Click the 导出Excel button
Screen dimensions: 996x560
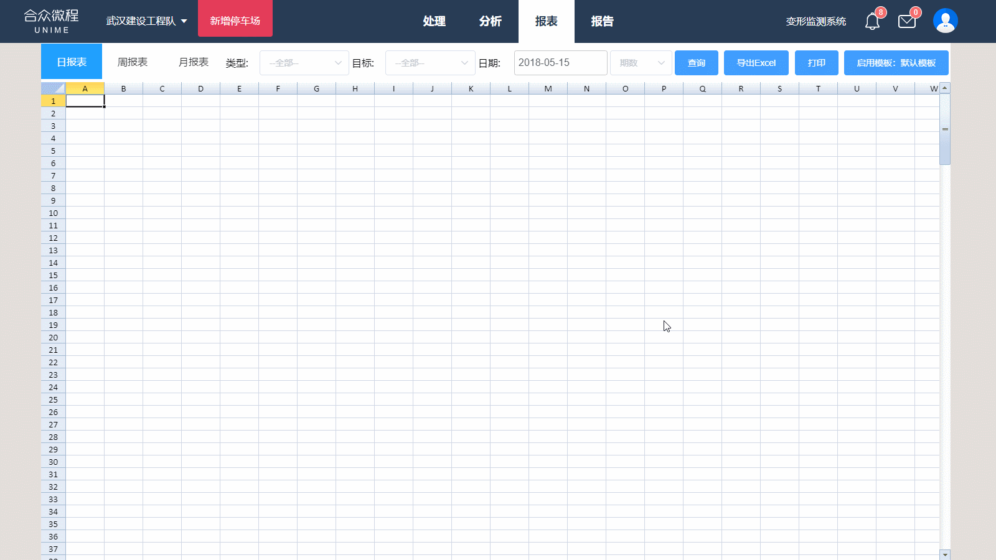pos(756,63)
